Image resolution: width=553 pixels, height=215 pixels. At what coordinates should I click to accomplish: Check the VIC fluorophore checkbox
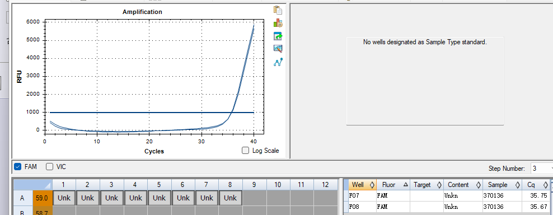50,167
